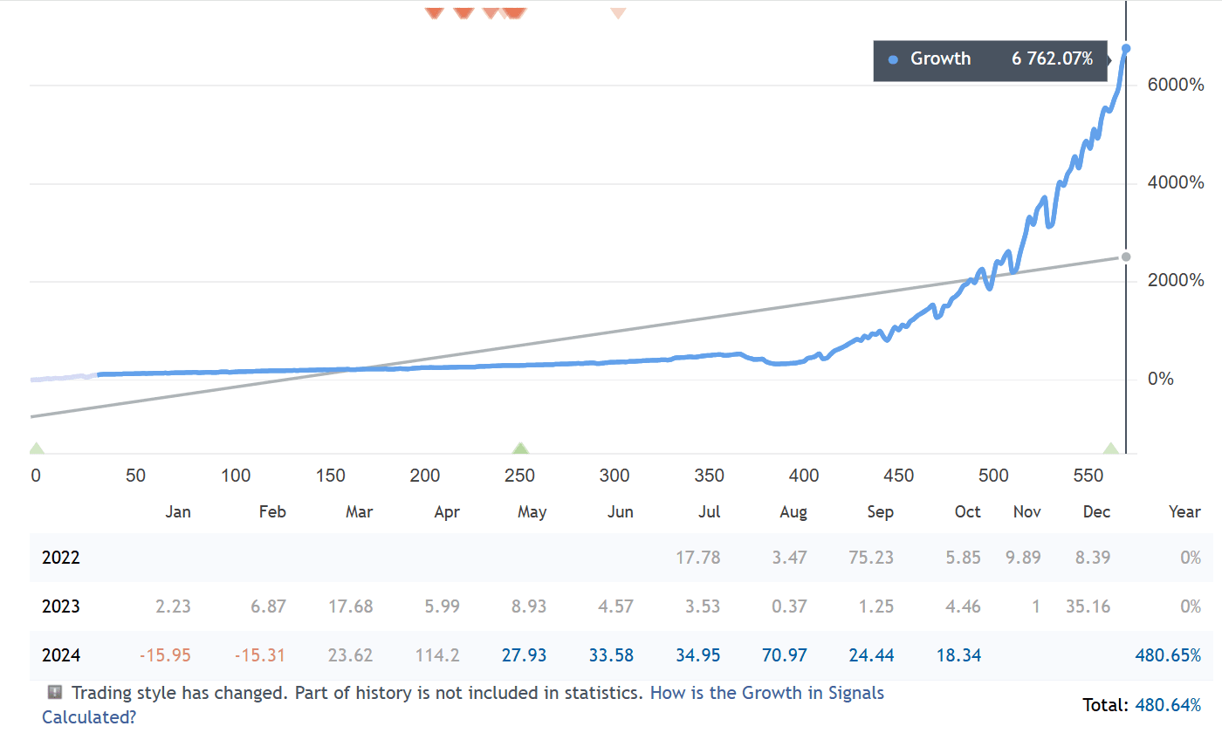Select the 2023 April value 5.99

pyautogui.click(x=443, y=606)
